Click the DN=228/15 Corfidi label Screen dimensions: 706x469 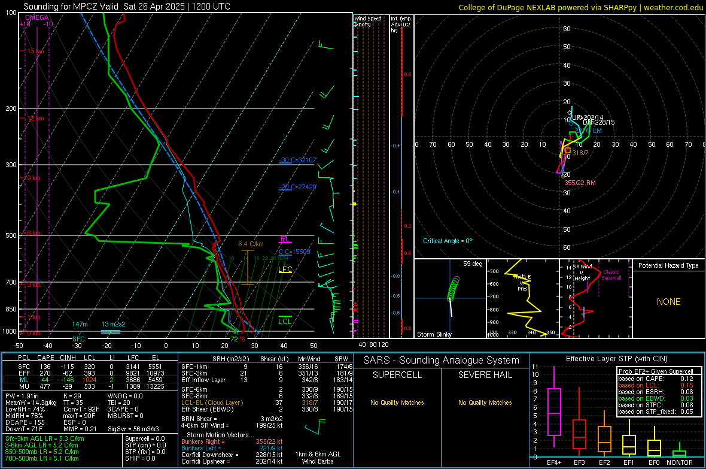click(598, 122)
